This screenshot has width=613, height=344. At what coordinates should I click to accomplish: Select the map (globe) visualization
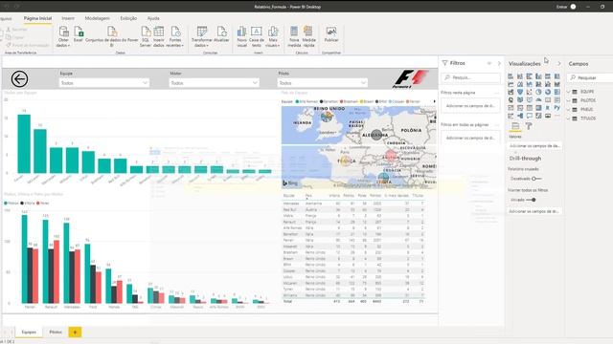(x=511, y=99)
